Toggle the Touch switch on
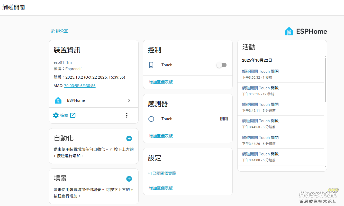Screen dimensions: 344x206 [x=221, y=65]
